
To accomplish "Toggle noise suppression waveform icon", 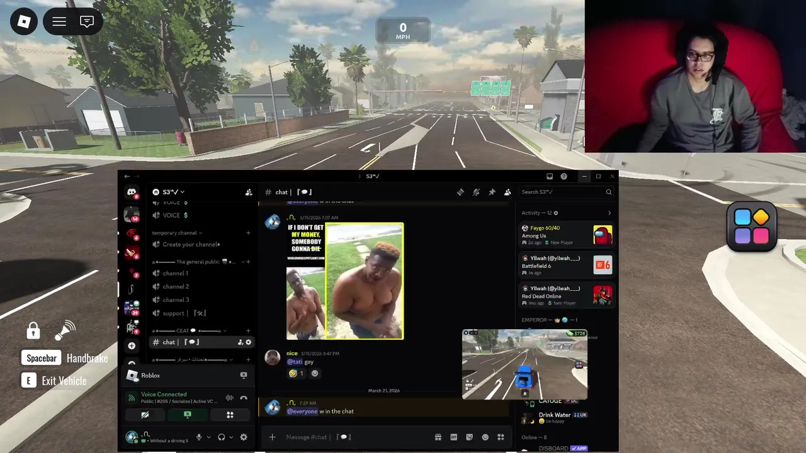I will click(x=230, y=398).
